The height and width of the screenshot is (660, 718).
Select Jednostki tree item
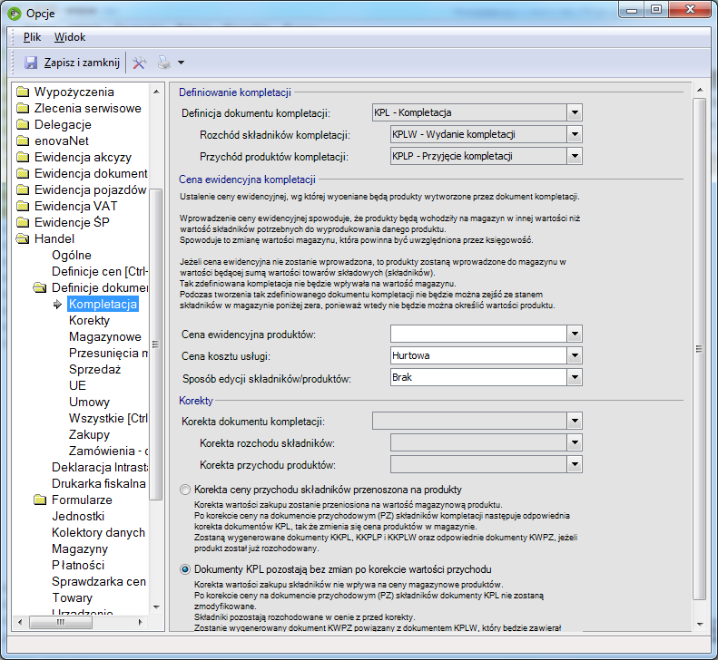tap(78, 517)
